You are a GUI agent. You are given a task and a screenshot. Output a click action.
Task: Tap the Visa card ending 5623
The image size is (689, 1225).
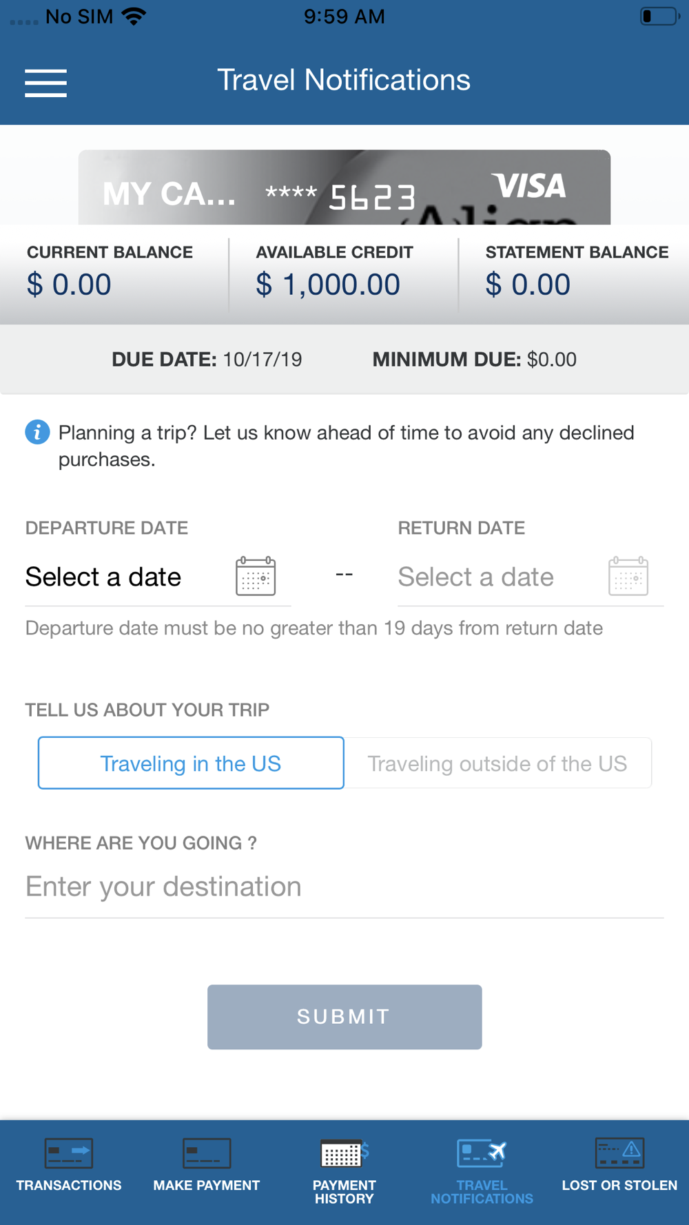344,187
